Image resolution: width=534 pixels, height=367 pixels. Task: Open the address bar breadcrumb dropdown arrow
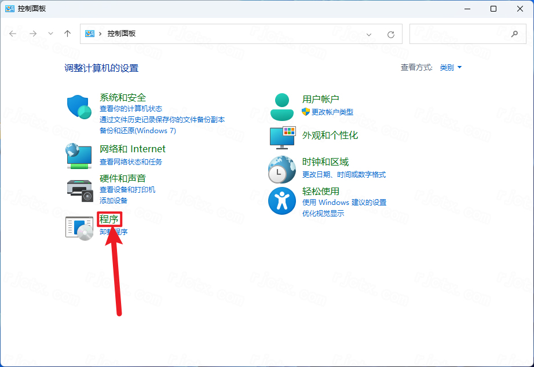pyautogui.click(x=369, y=34)
